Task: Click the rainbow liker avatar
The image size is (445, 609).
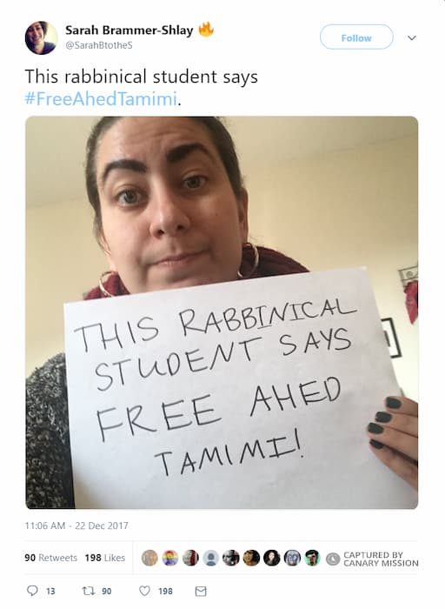Action: (x=170, y=558)
